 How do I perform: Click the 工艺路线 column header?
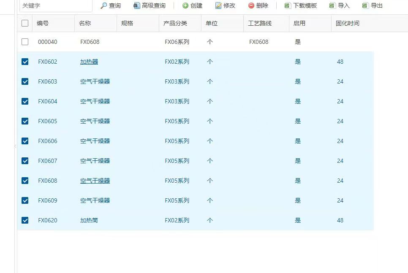click(x=260, y=23)
